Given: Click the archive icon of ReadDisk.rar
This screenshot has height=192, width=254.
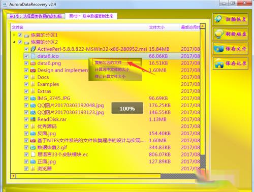Looking at the screenshot, I should click(33, 119).
